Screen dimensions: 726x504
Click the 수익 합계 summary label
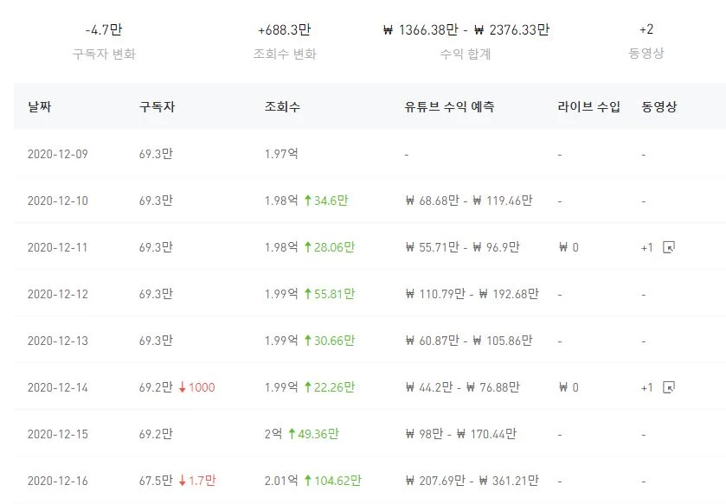point(465,54)
